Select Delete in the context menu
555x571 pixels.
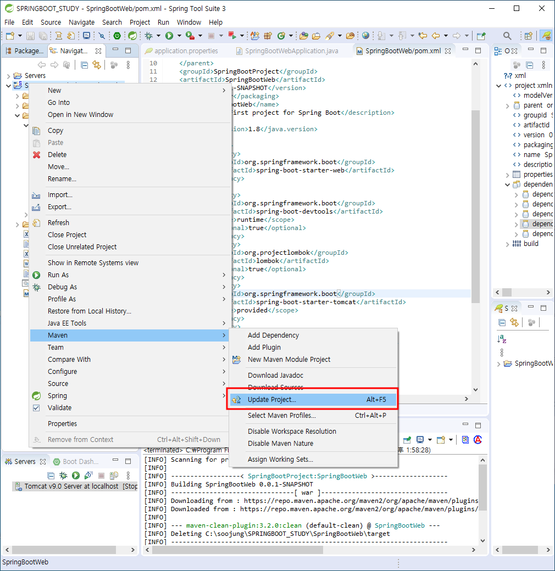point(129,154)
